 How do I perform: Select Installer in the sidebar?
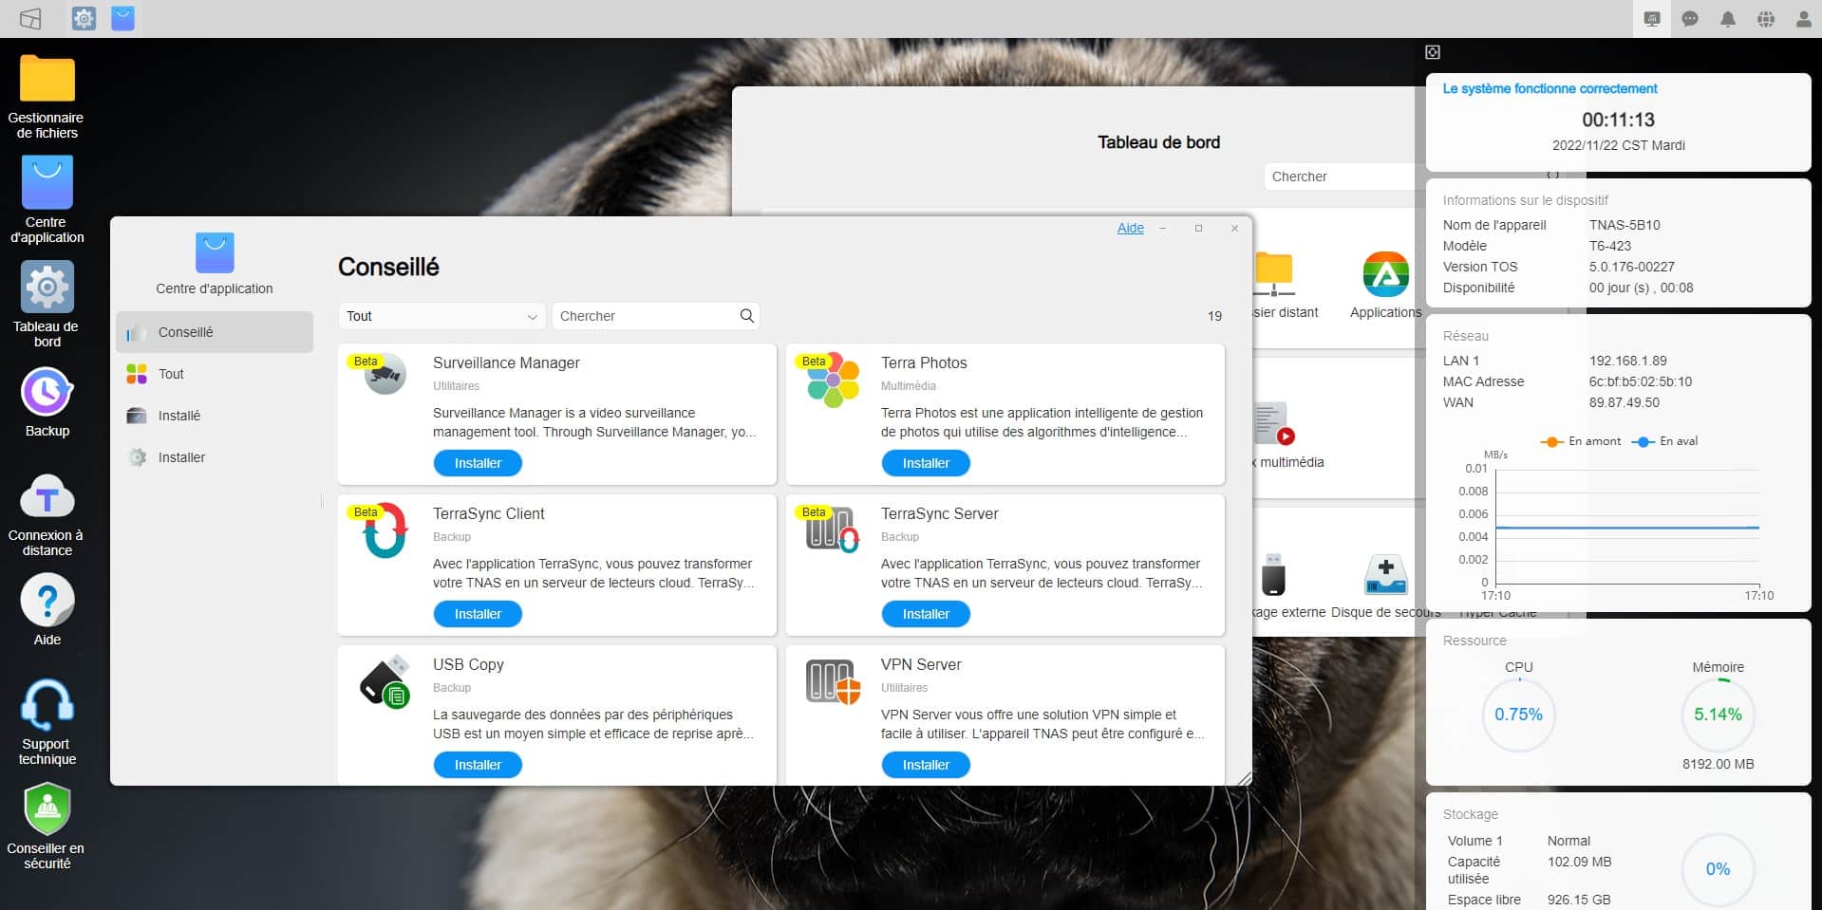click(215, 457)
